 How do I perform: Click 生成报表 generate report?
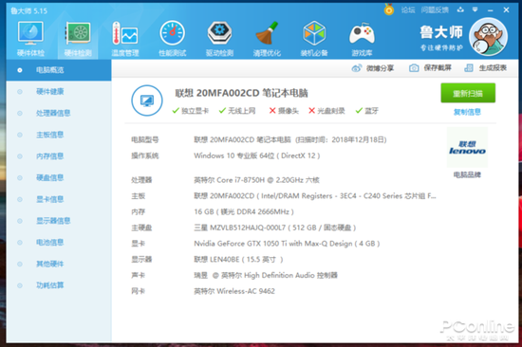485,68
